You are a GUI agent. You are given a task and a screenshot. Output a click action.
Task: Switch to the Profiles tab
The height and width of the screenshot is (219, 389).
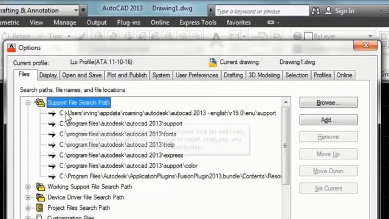[322, 75]
